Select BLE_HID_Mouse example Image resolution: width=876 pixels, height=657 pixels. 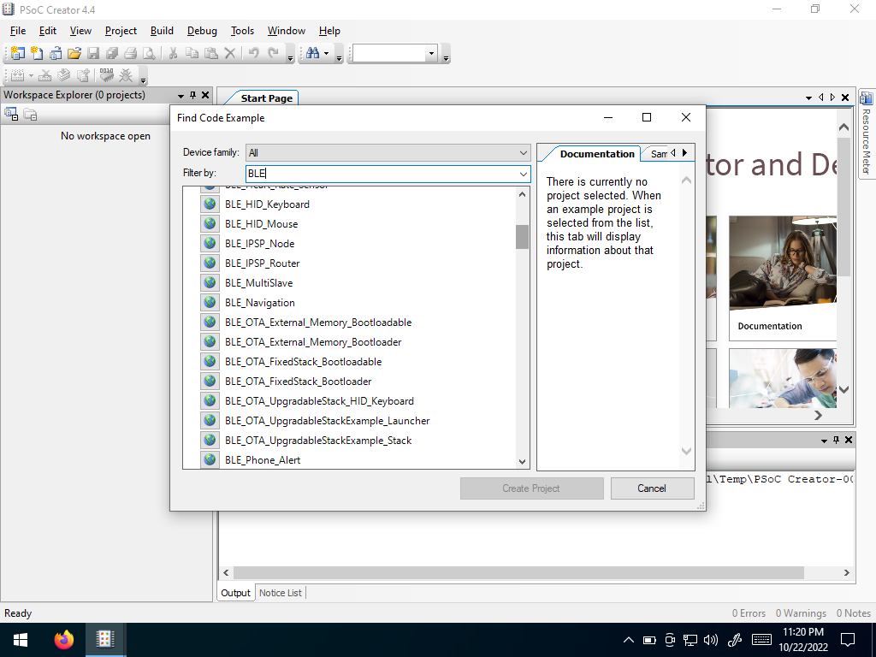(262, 224)
